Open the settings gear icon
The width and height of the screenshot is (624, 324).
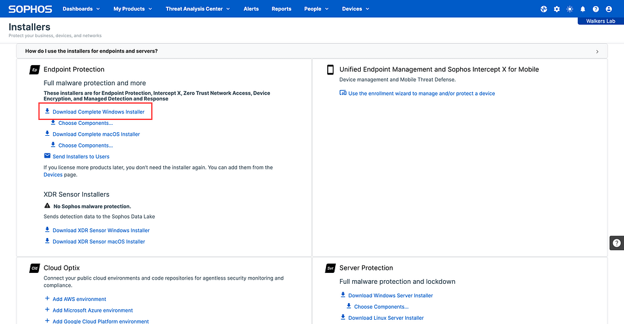click(556, 9)
